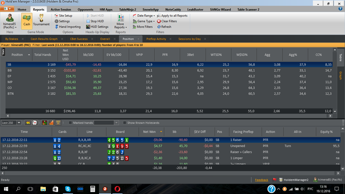This screenshot has height=194, width=345.
Task: Select the hand from 17.12.2016 23:28
Action: click(x=171, y=158)
